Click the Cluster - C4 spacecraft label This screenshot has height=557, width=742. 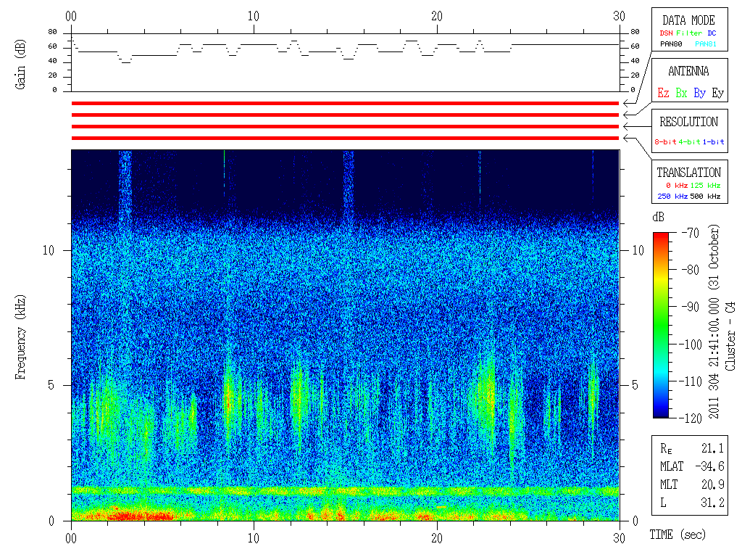point(730,337)
